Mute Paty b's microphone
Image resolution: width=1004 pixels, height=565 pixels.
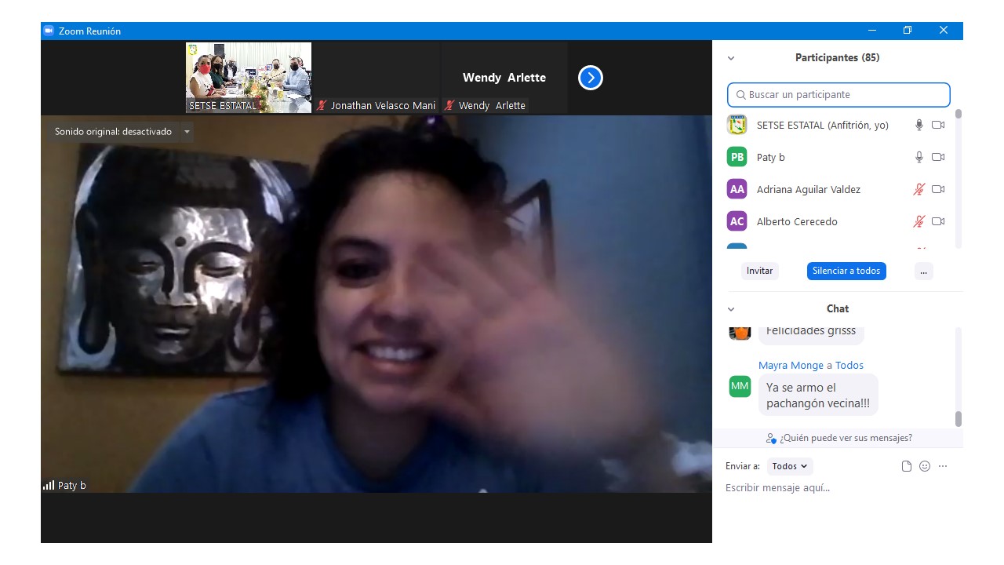click(x=919, y=157)
